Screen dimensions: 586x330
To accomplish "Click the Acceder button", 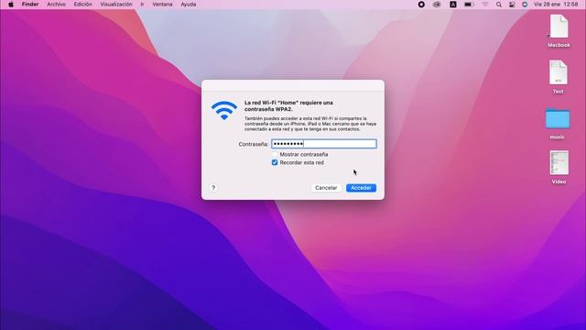I will tap(361, 188).
